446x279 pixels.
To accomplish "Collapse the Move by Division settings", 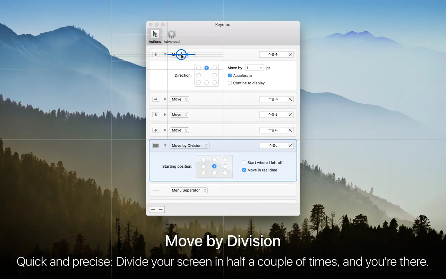I will pos(165,146).
